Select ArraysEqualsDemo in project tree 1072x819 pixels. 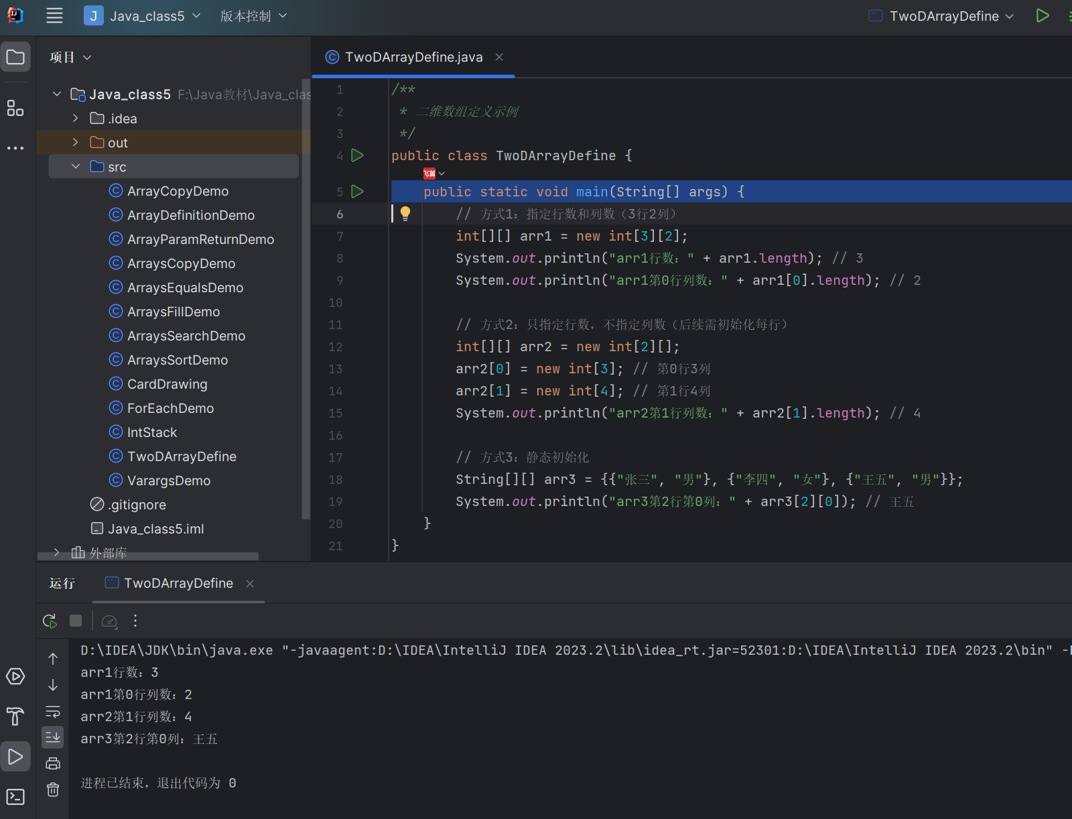click(186, 288)
